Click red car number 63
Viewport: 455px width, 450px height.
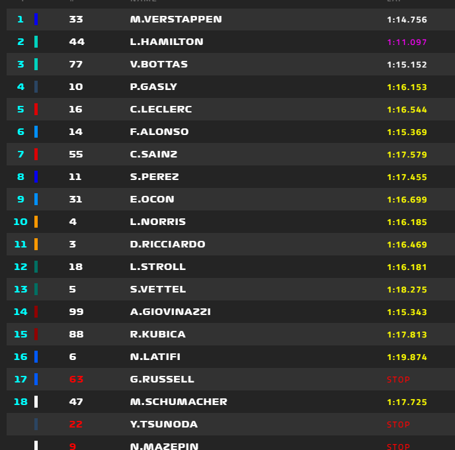[x=76, y=379]
